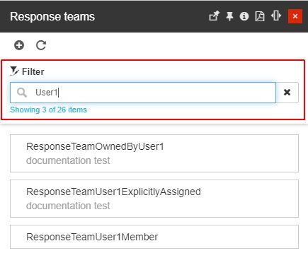Open ResponseTeamOwnedByUser1 team

click(154, 153)
